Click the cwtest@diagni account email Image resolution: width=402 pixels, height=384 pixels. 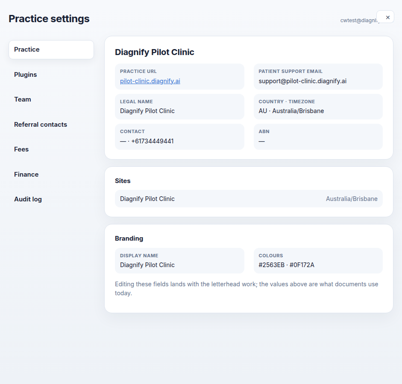(x=358, y=20)
